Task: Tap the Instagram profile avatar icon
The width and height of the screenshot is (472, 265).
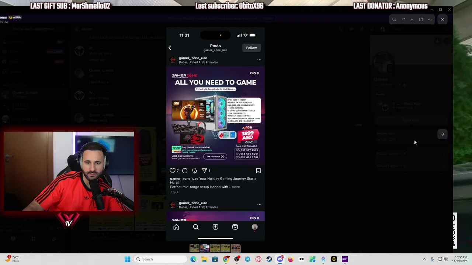Action: click(x=254, y=227)
